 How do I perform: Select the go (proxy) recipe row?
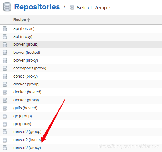point(81,124)
